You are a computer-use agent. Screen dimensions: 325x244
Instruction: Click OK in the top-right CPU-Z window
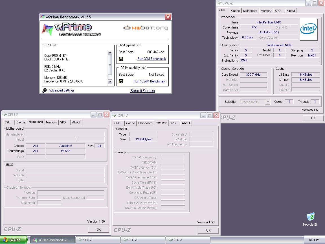[313, 118]
